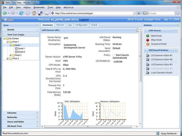Click the Load Sample Wizard icon

148,73
